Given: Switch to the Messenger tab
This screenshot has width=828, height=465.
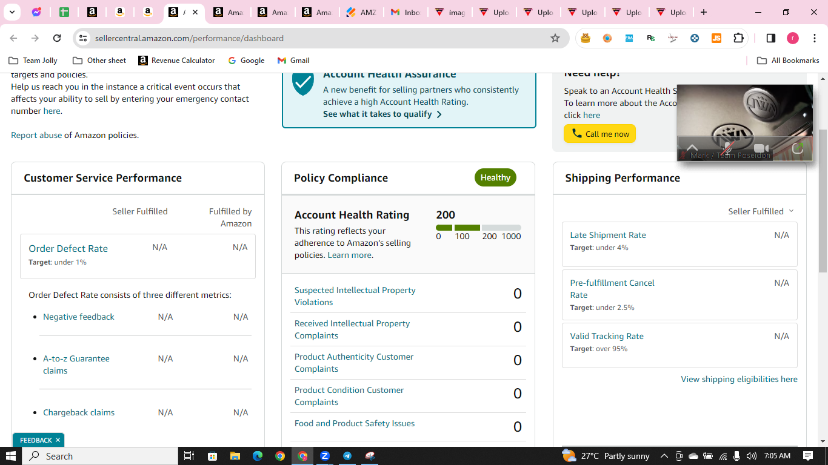Looking at the screenshot, I should (36, 12).
